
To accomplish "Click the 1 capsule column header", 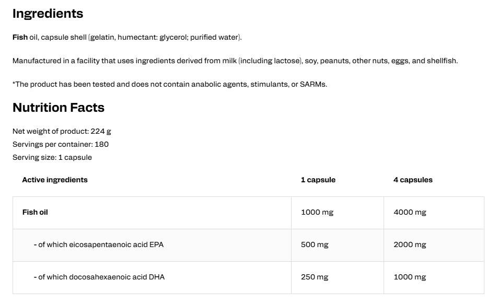I will [x=318, y=180].
